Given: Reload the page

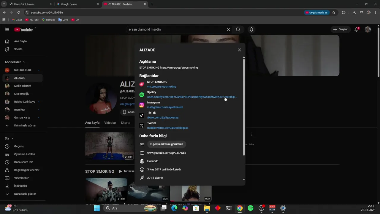Looking at the screenshot, I should tap(18, 12).
